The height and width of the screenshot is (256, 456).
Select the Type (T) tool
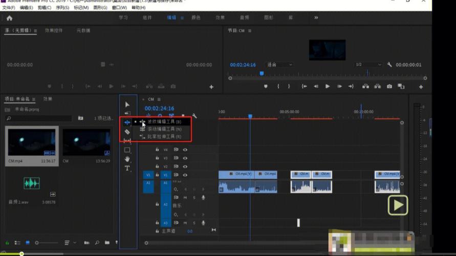tap(127, 168)
